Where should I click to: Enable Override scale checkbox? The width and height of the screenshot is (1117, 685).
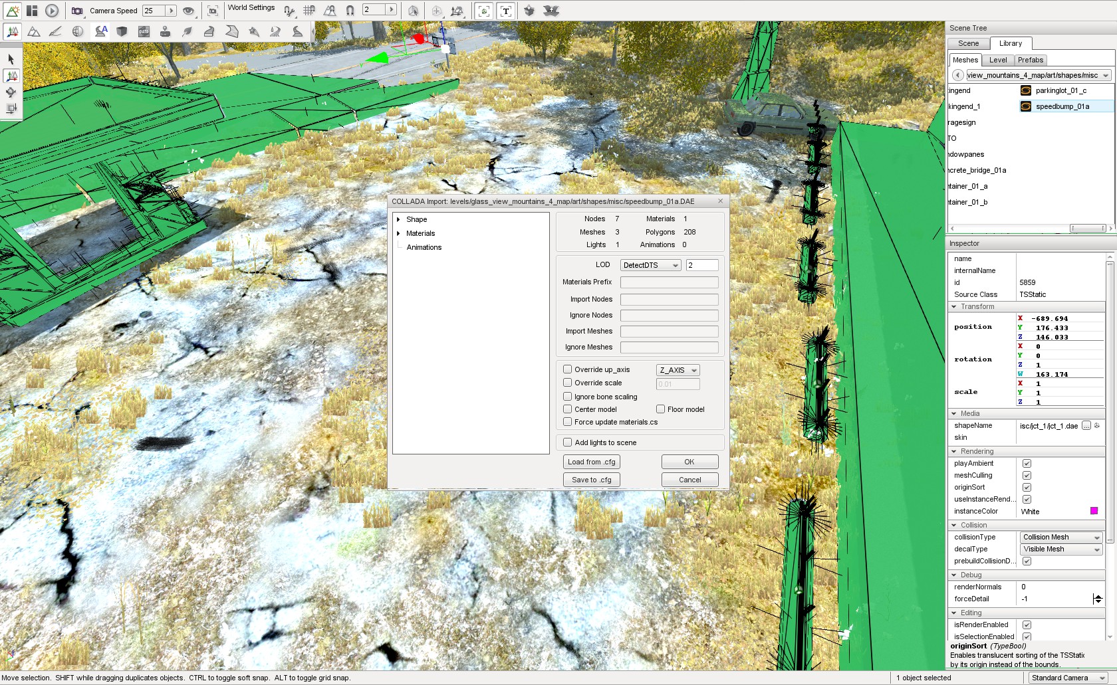pyautogui.click(x=568, y=383)
